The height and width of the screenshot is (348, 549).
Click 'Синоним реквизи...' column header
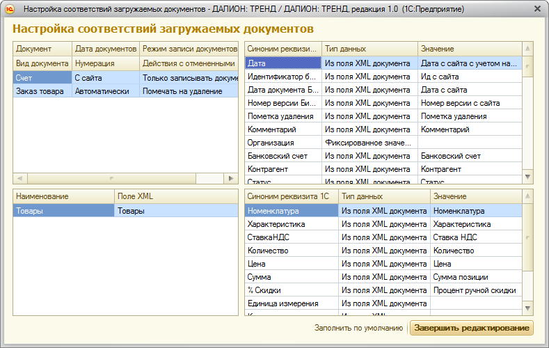coord(283,49)
